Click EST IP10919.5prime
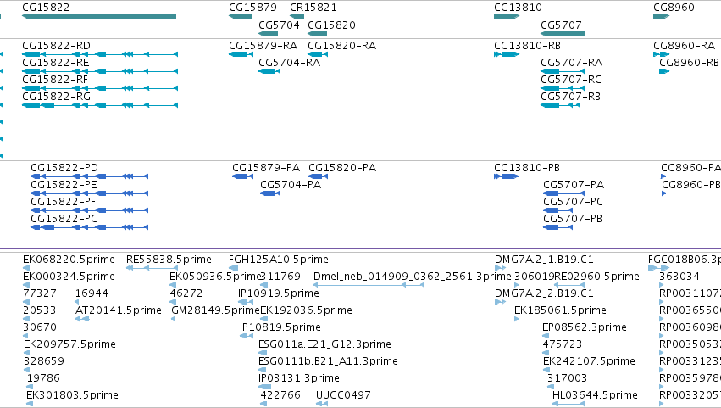 point(246,302)
